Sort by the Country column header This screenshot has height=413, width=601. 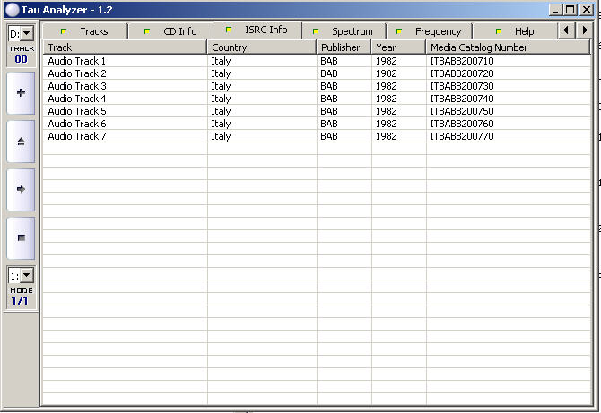[x=261, y=47]
